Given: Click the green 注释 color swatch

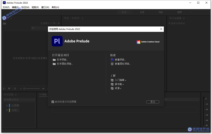Looking at the screenshot, I should point(10,110).
